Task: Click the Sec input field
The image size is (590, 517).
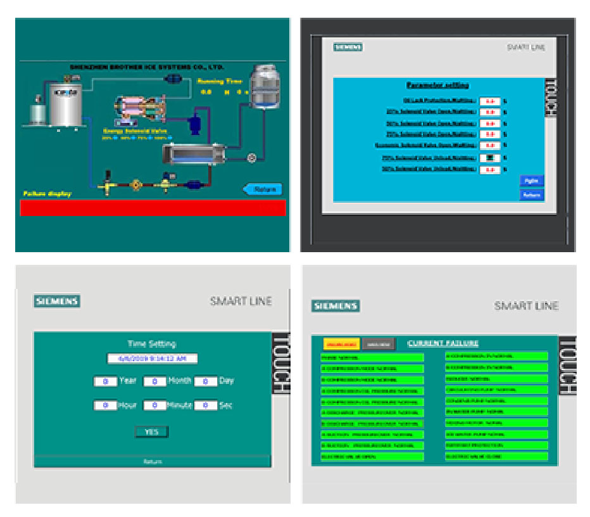Action: click(205, 405)
